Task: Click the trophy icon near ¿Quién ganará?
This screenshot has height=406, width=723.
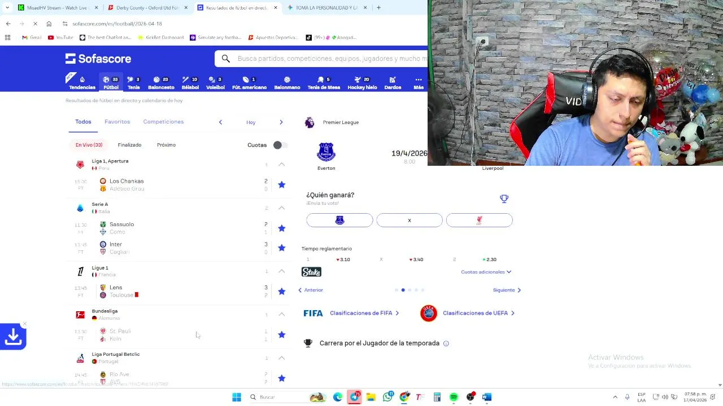Action: [504, 198]
